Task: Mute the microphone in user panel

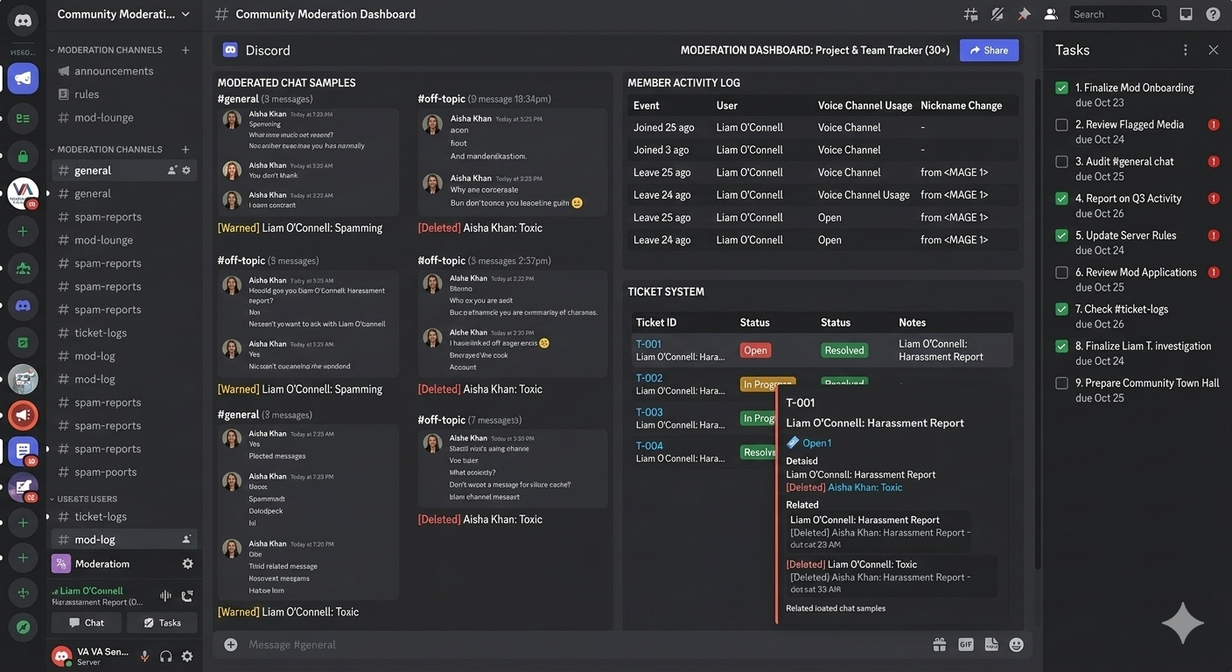Action: coord(144,656)
